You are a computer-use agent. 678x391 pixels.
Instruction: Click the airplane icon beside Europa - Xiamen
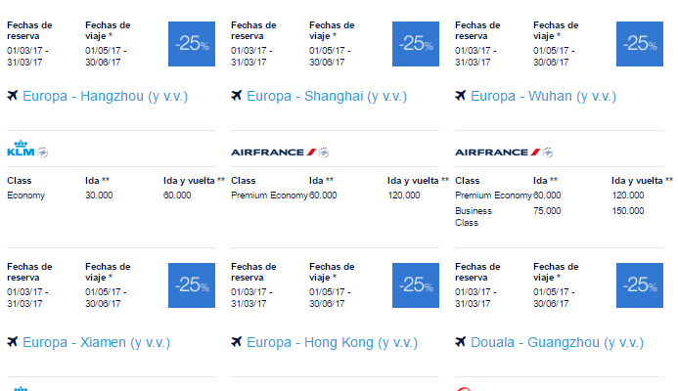13,342
